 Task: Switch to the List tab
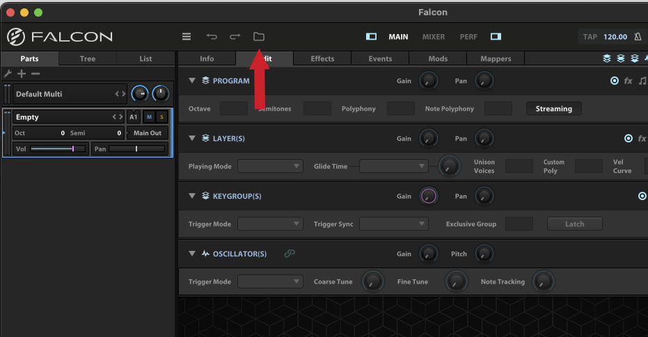[145, 58]
